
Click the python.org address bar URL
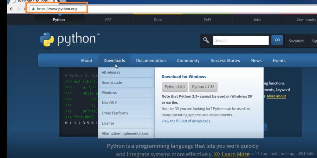pyautogui.click(x=57, y=9)
